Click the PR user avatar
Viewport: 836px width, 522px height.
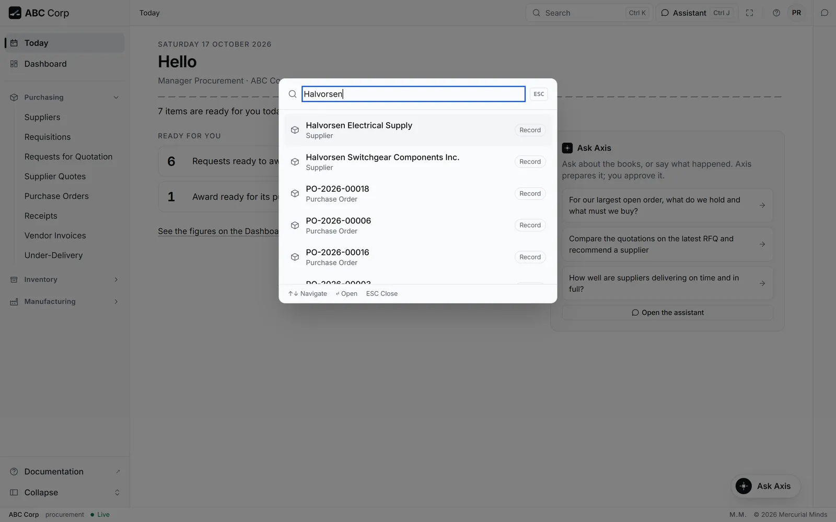796,13
